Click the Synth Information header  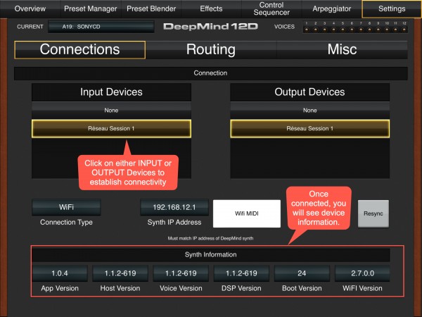pos(211,255)
